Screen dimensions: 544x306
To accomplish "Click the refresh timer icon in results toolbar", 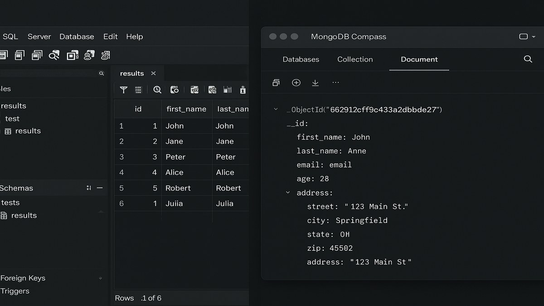I will [175, 90].
